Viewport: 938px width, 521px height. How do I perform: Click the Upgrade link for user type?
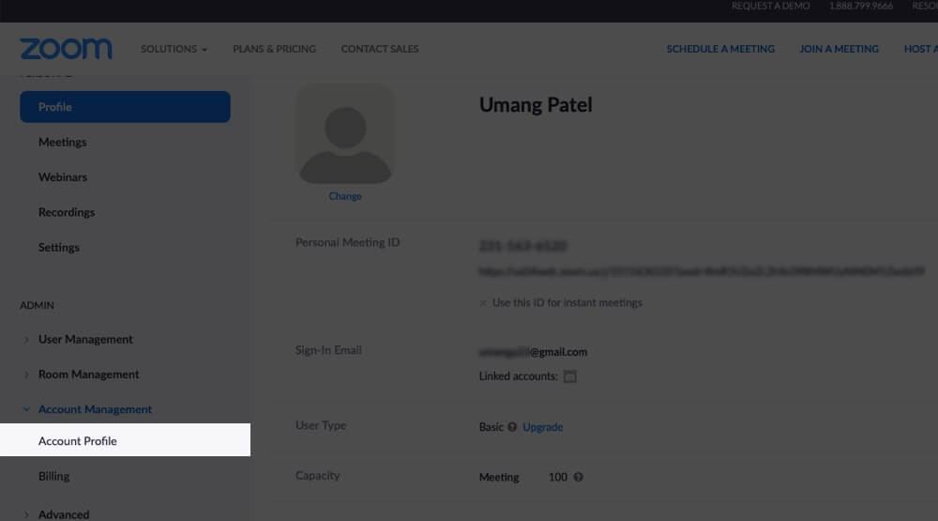tap(542, 427)
